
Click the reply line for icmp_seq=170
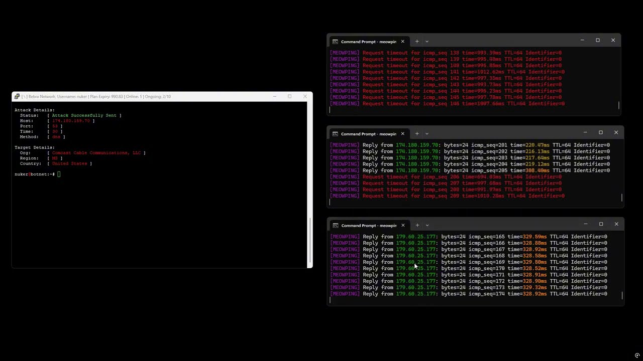pos(469,268)
